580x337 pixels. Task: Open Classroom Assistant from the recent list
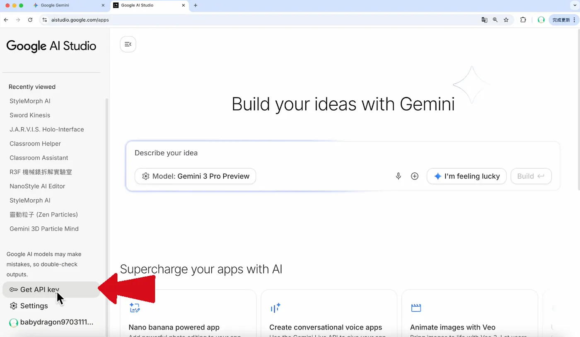click(39, 158)
